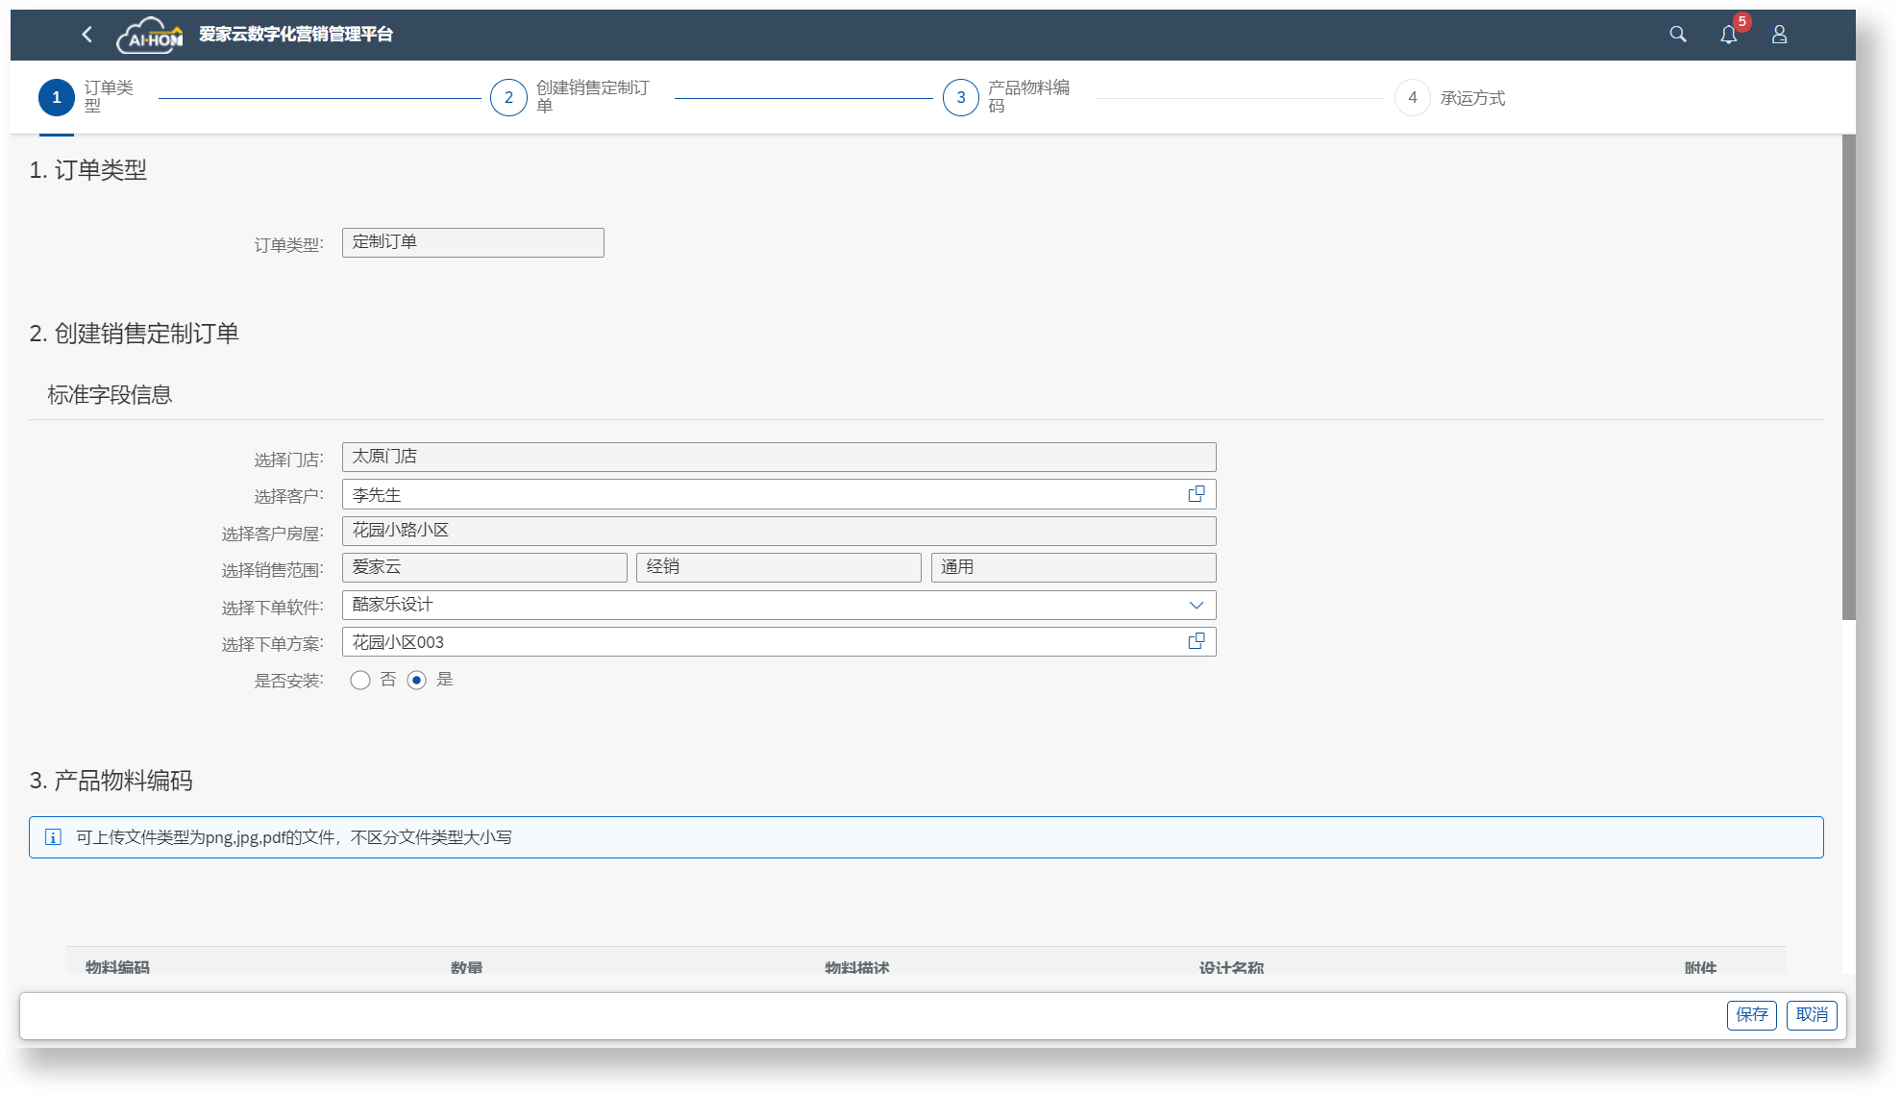The image size is (1901, 1094).
Task: Click the AI-HOME cloud logo
Action: click(x=150, y=36)
